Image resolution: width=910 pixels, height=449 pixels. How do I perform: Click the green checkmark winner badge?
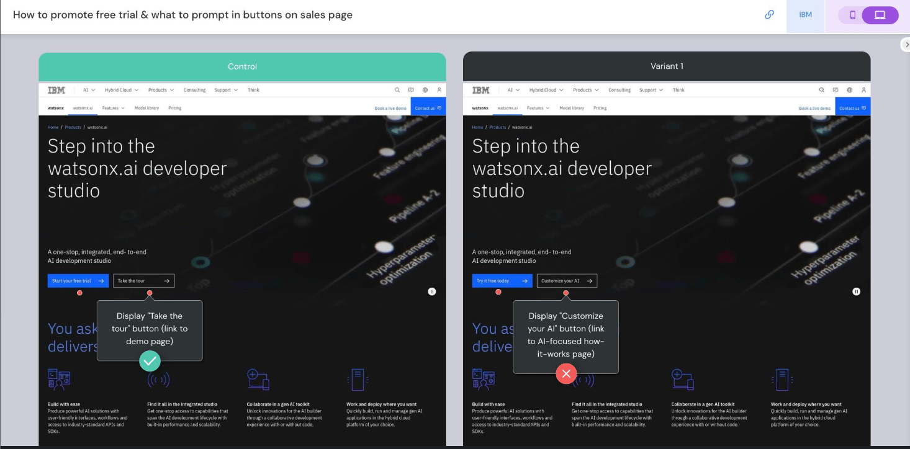point(150,360)
